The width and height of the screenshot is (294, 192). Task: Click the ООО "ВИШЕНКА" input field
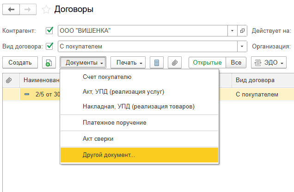[143, 30]
